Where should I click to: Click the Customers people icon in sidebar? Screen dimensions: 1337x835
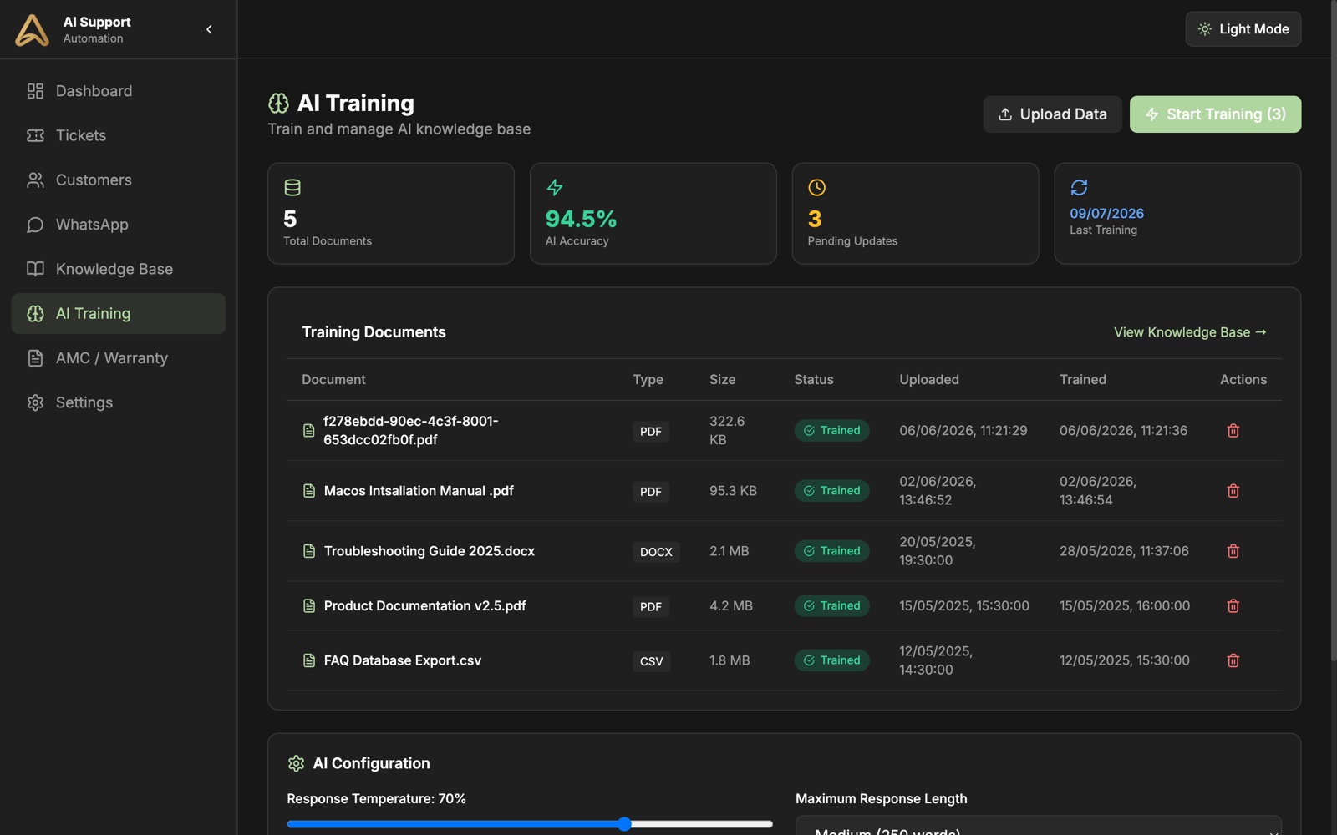[x=35, y=180]
